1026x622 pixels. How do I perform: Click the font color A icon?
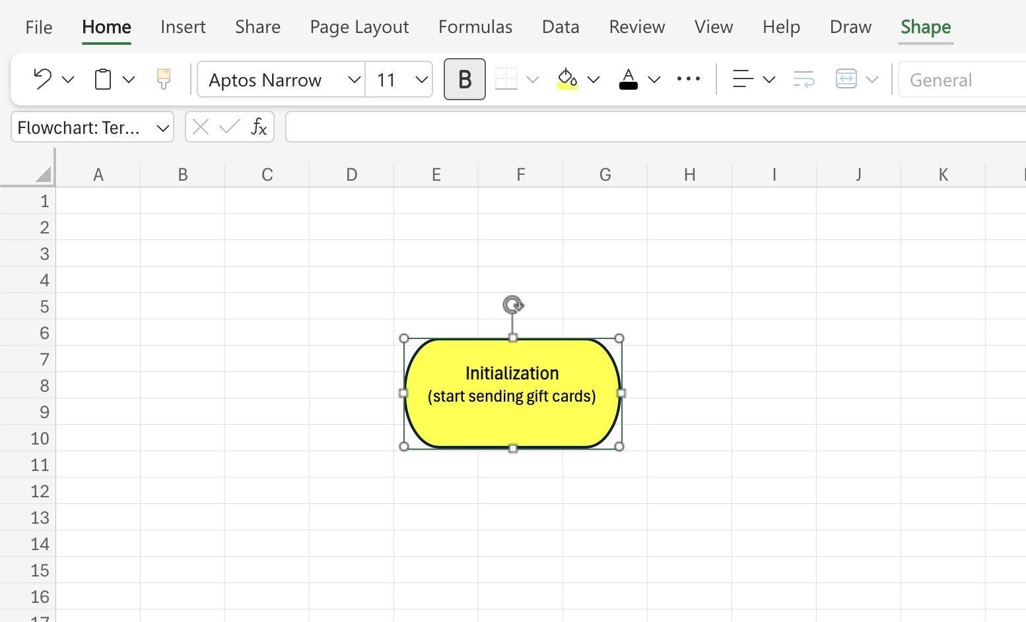[x=629, y=79]
